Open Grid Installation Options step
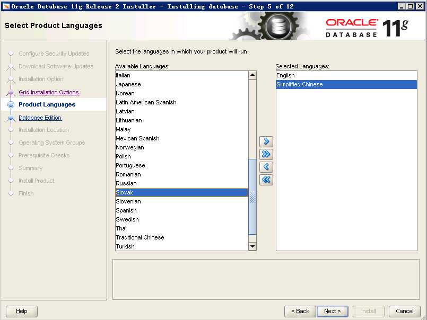Screen dimensions: 427x320 49,92
